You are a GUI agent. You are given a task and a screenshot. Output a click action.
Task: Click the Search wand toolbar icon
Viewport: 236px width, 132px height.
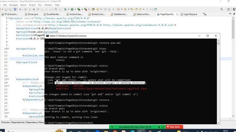98,9
